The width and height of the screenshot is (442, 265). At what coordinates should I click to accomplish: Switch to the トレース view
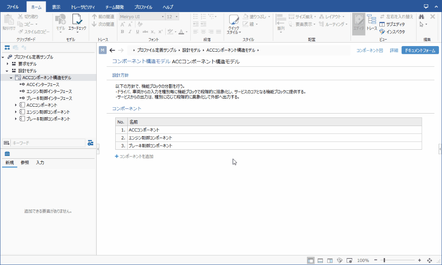(x=372, y=21)
